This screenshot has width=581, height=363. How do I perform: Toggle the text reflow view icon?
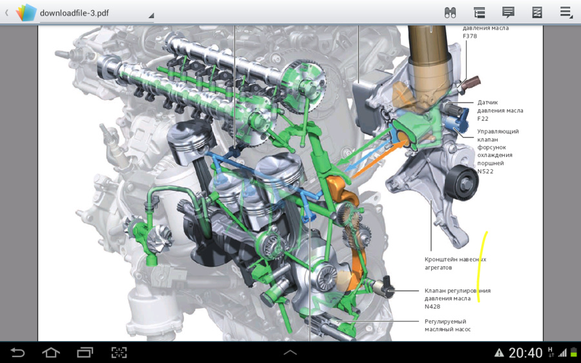(537, 13)
